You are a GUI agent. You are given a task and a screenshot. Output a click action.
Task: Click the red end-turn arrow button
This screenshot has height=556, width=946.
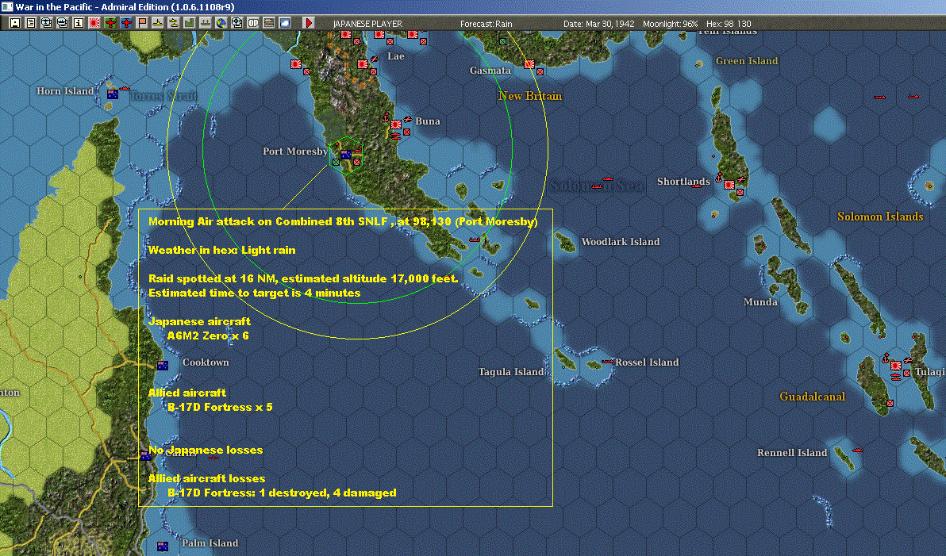(x=308, y=23)
